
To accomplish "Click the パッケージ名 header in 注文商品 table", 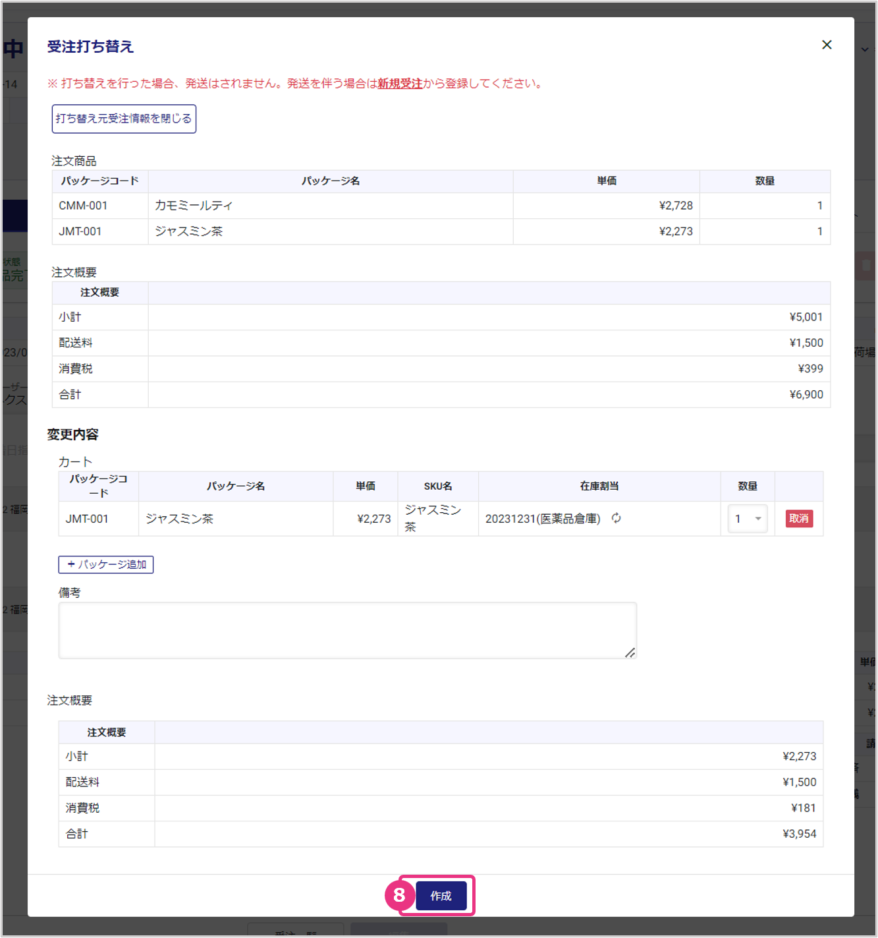I will [330, 181].
